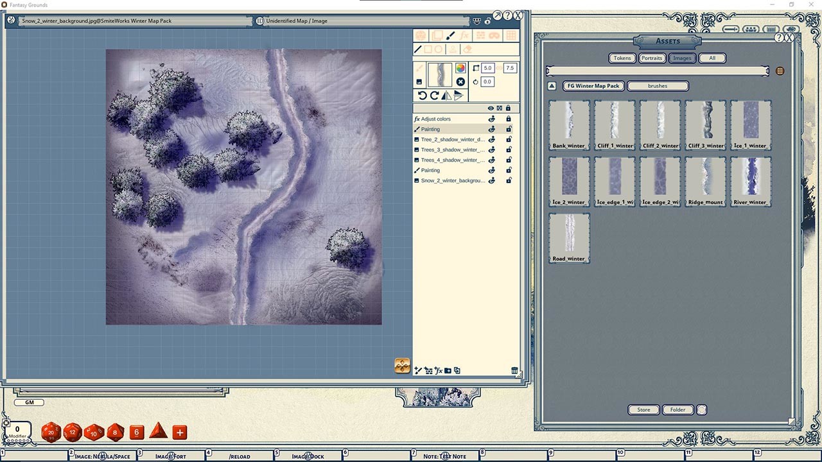Click the horizontal flip icon
Image resolution: width=822 pixels, height=462 pixels.
(446, 95)
